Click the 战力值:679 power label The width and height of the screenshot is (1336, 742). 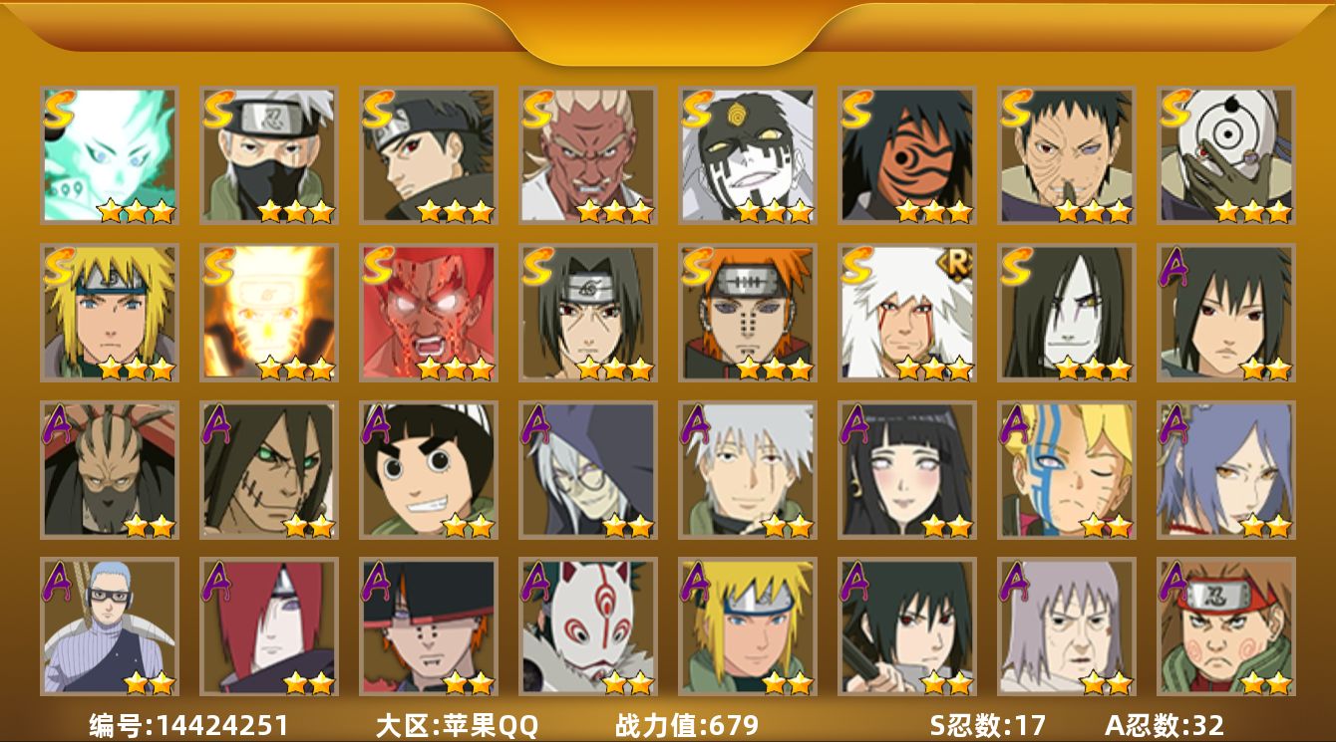point(687,726)
